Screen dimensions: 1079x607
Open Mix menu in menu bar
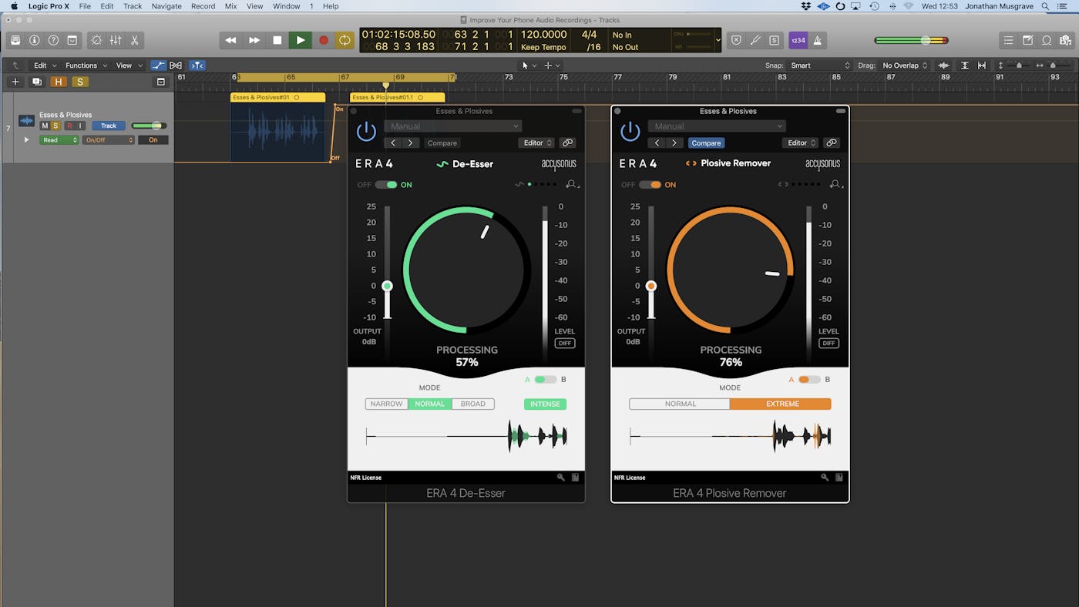point(230,6)
